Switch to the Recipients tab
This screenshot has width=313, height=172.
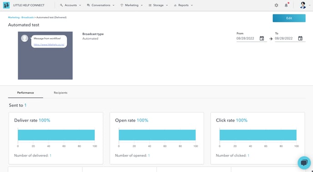pyautogui.click(x=61, y=93)
